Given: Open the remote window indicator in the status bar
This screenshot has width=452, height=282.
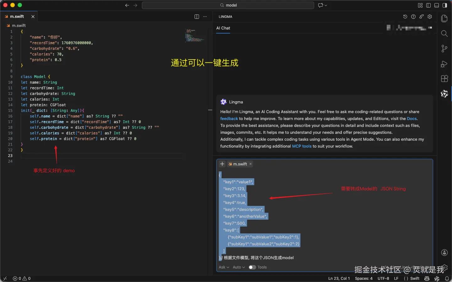Looking at the screenshot, I should point(5,279).
